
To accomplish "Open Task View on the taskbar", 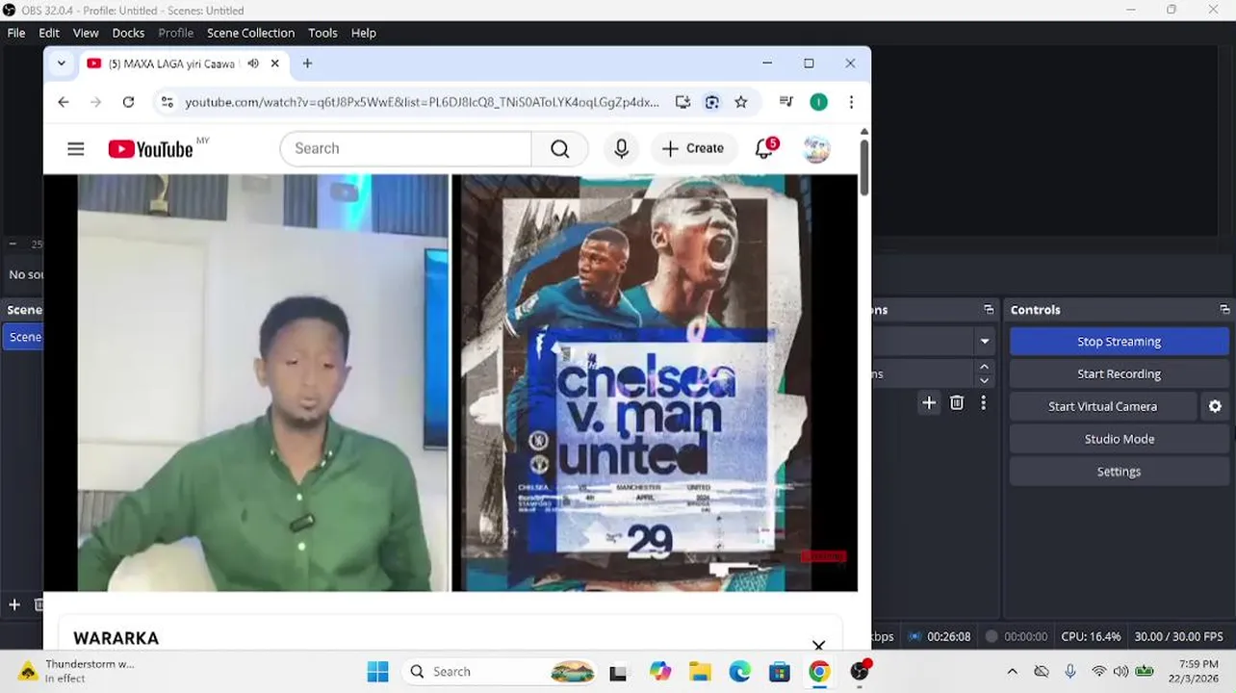I will [618, 672].
